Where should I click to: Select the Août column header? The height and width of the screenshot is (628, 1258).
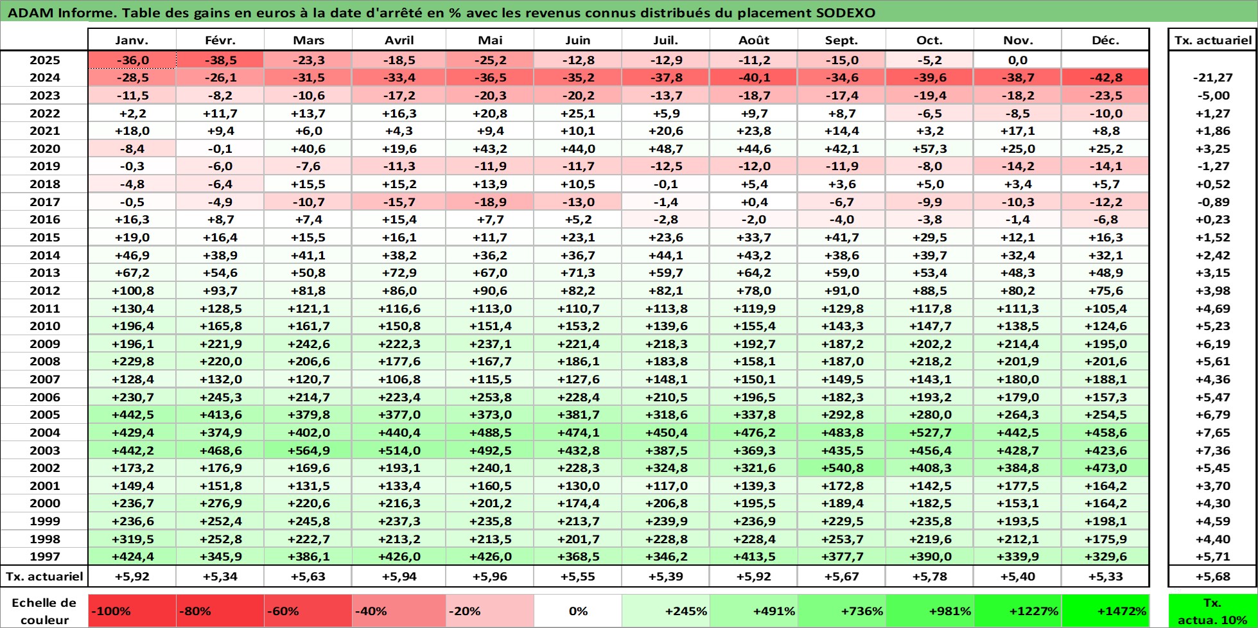(x=754, y=40)
